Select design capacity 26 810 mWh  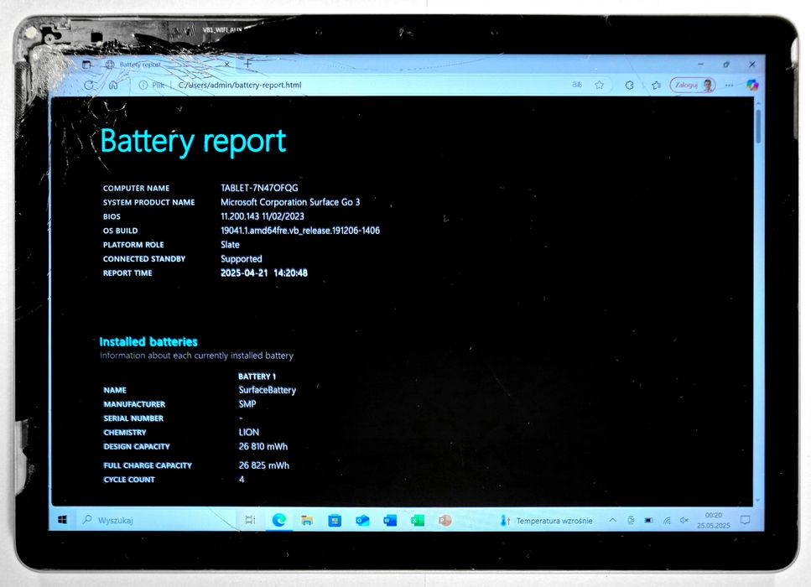(263, 446)
